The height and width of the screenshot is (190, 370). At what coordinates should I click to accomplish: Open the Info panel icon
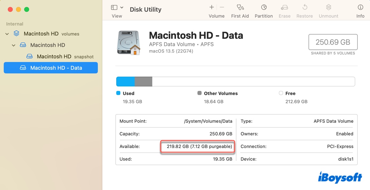pos(360,7)
